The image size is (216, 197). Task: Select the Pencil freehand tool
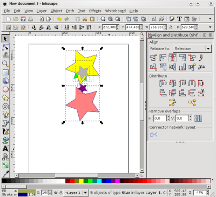click(5, 115)
